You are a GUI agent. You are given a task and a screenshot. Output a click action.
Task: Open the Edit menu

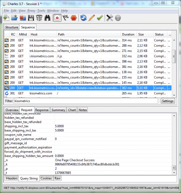[x=14, y=11]
